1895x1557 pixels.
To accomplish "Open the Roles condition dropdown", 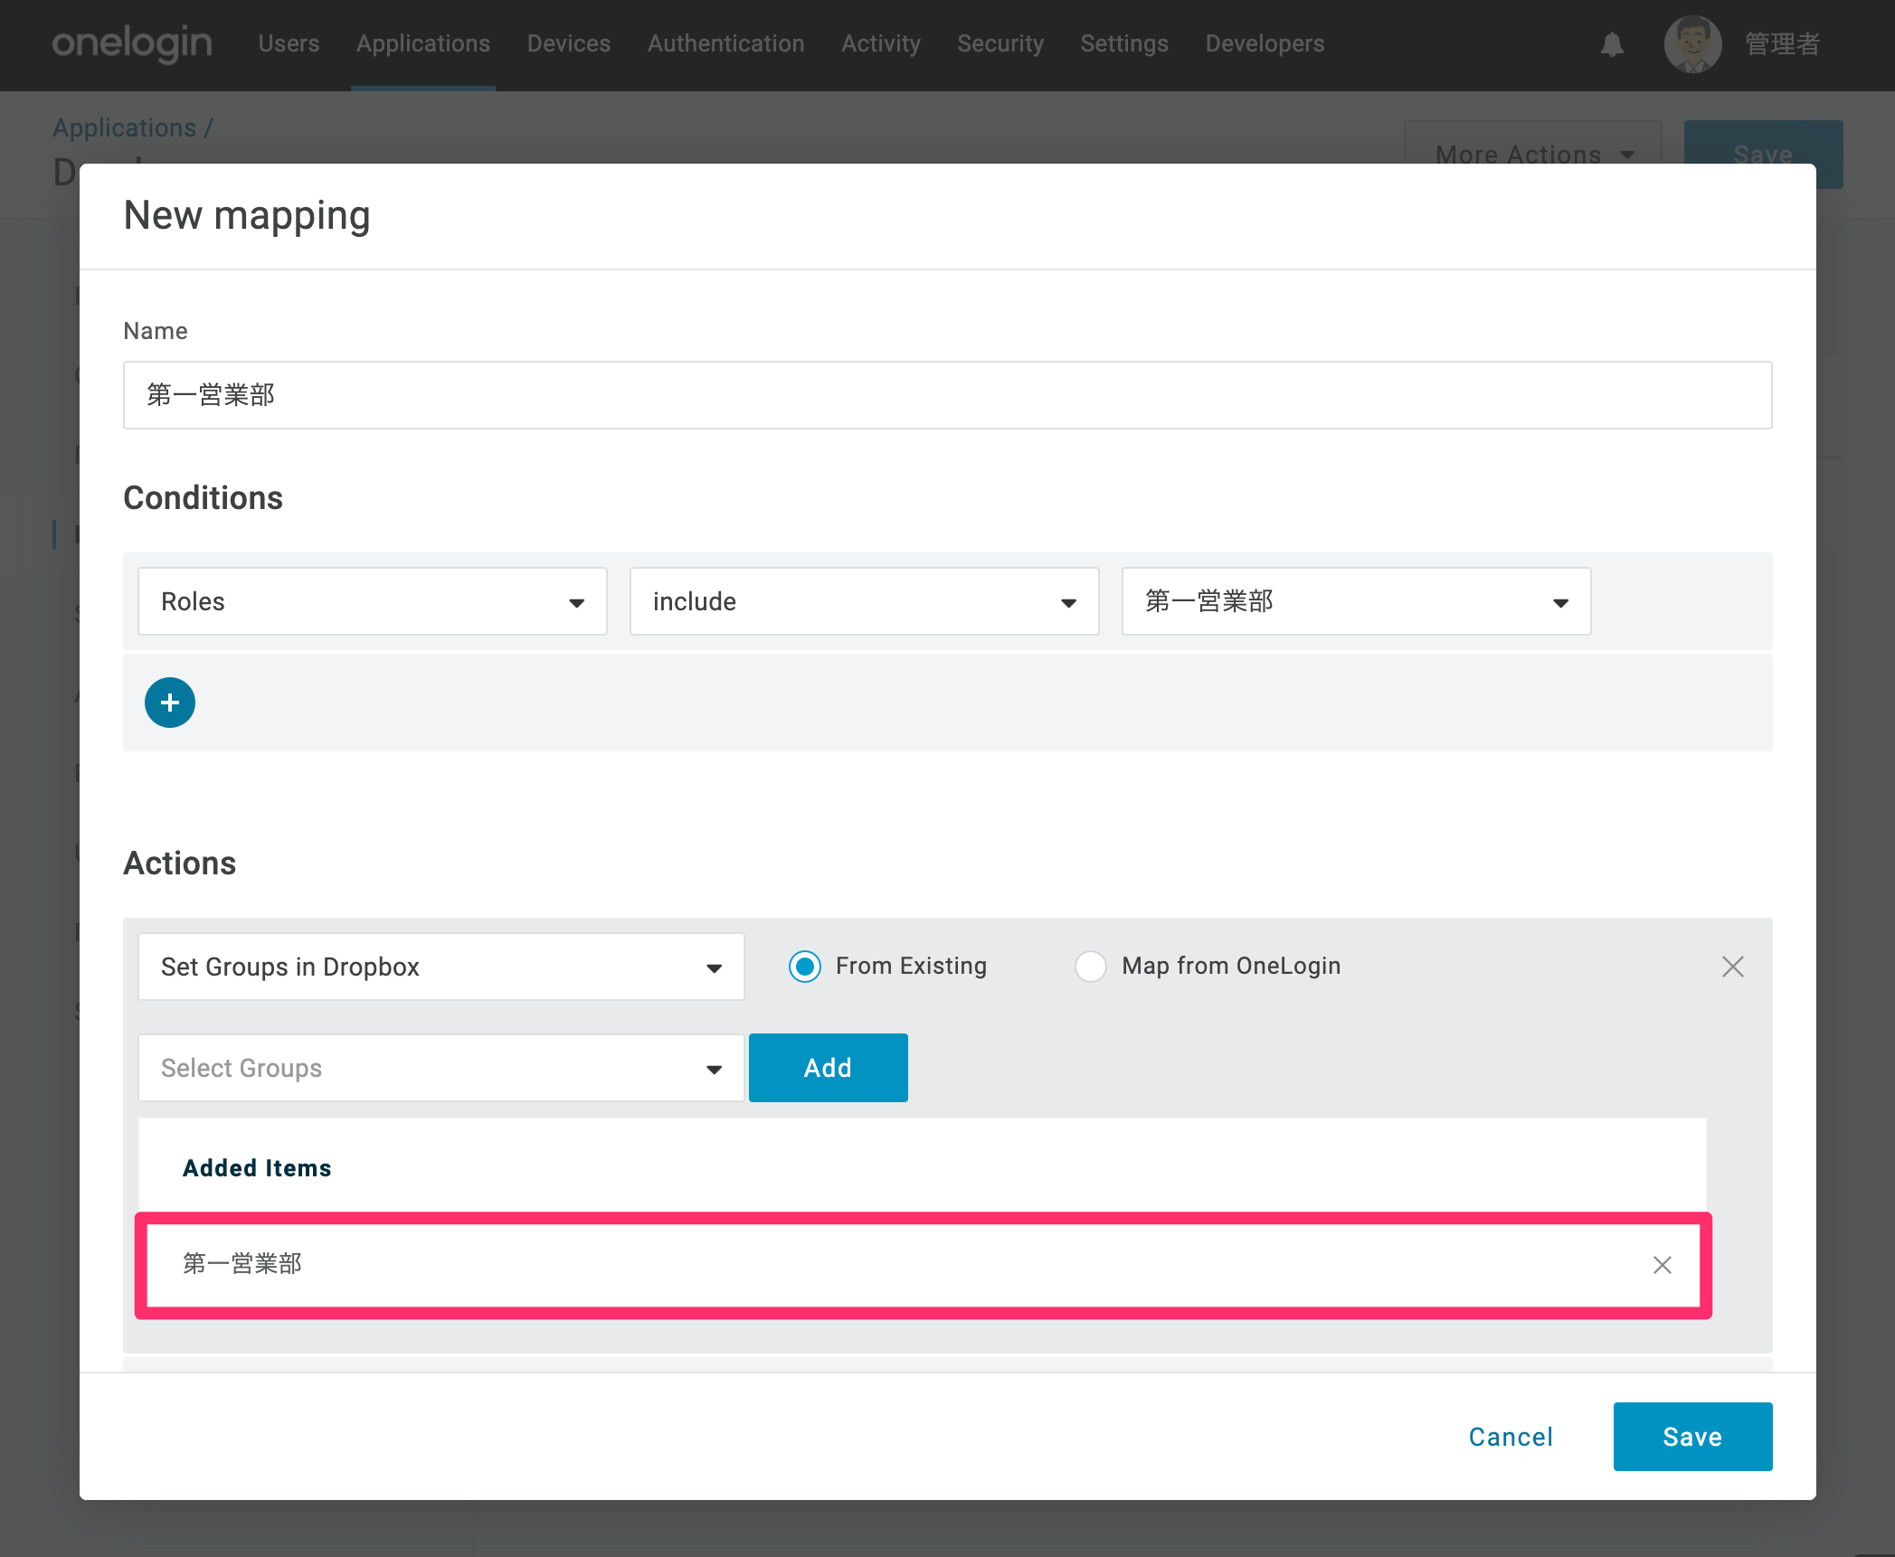I will [373, 601].
